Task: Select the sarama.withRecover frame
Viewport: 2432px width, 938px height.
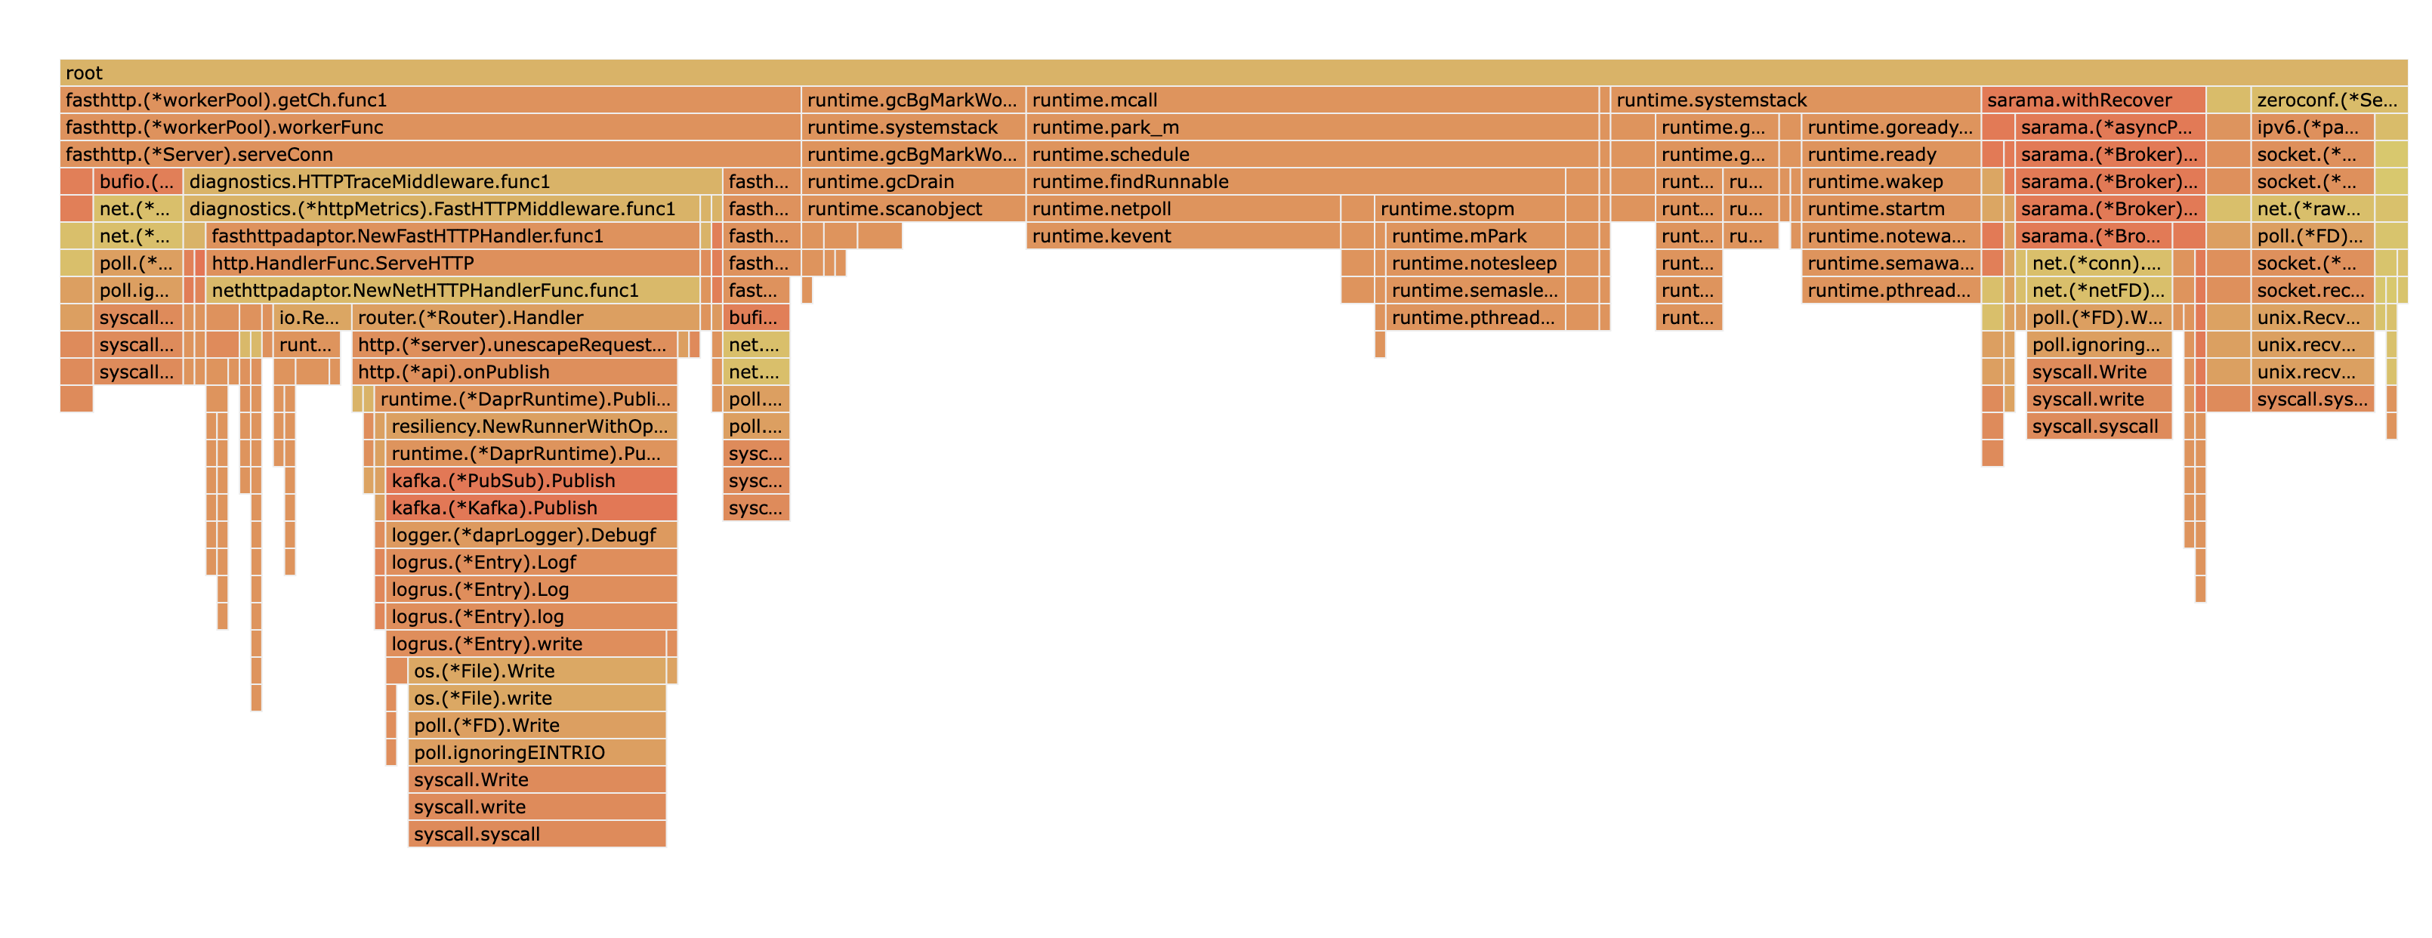Action: pos(2077,100)
